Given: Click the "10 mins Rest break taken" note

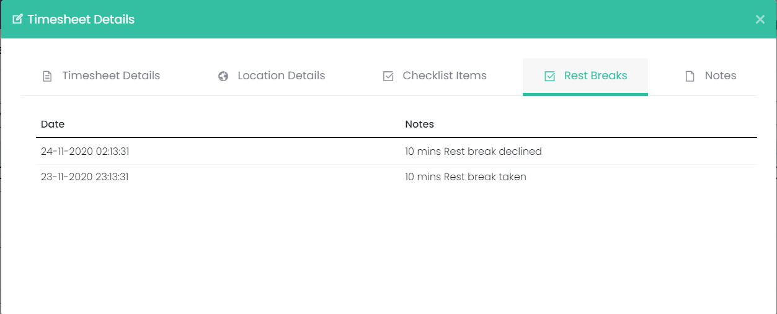Looking at the screenshot, I should coord(465,177).
